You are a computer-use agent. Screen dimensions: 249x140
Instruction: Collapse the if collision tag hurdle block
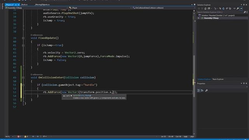(23, 85)
